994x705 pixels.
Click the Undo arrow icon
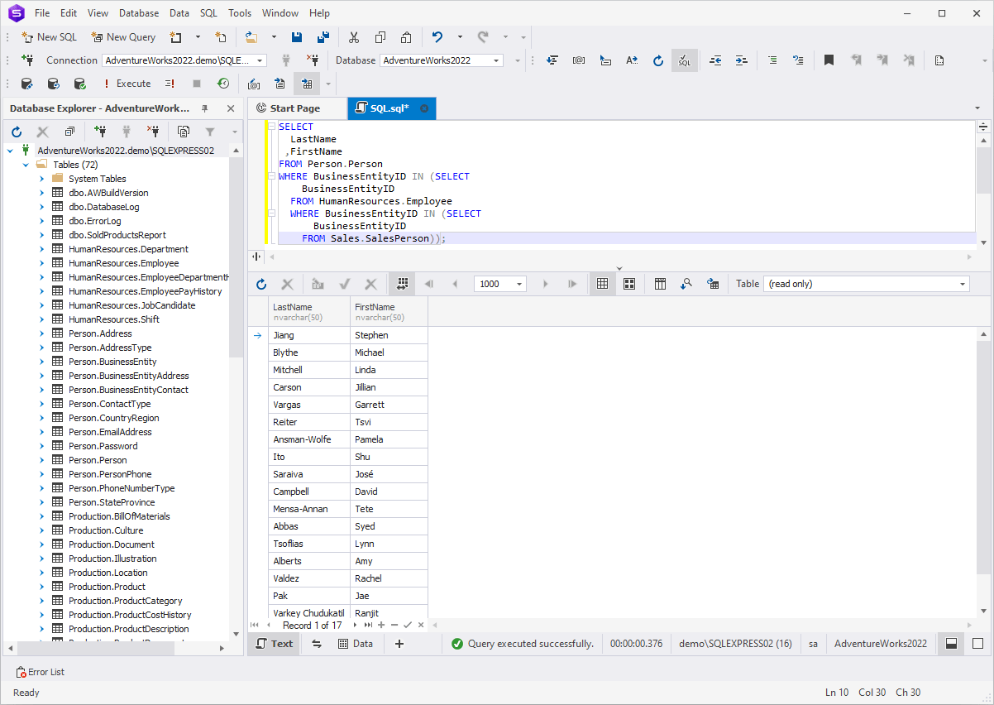pos(437,37)
